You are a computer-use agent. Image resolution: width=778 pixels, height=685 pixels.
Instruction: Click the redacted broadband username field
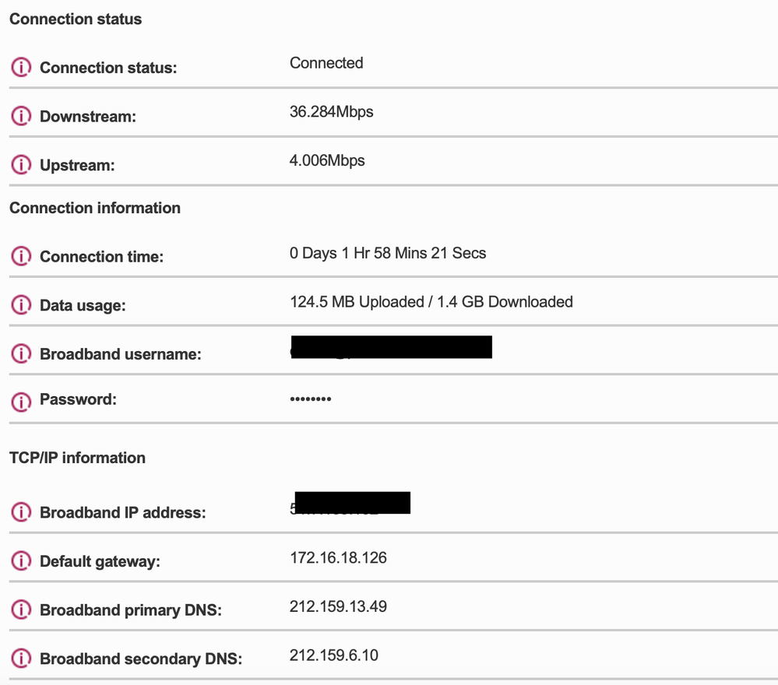tap(389, 346)
